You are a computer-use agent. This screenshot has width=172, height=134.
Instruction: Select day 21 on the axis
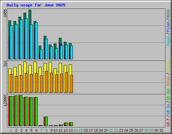pyautogui.click(x=111, y=130)
